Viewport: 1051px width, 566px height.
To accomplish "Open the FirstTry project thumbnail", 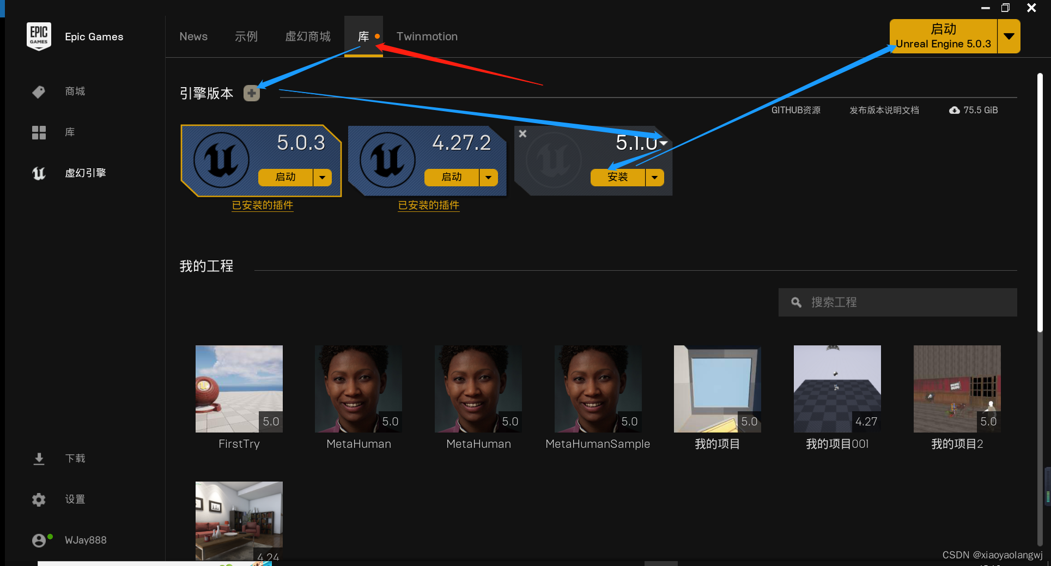I will [239, 389].
